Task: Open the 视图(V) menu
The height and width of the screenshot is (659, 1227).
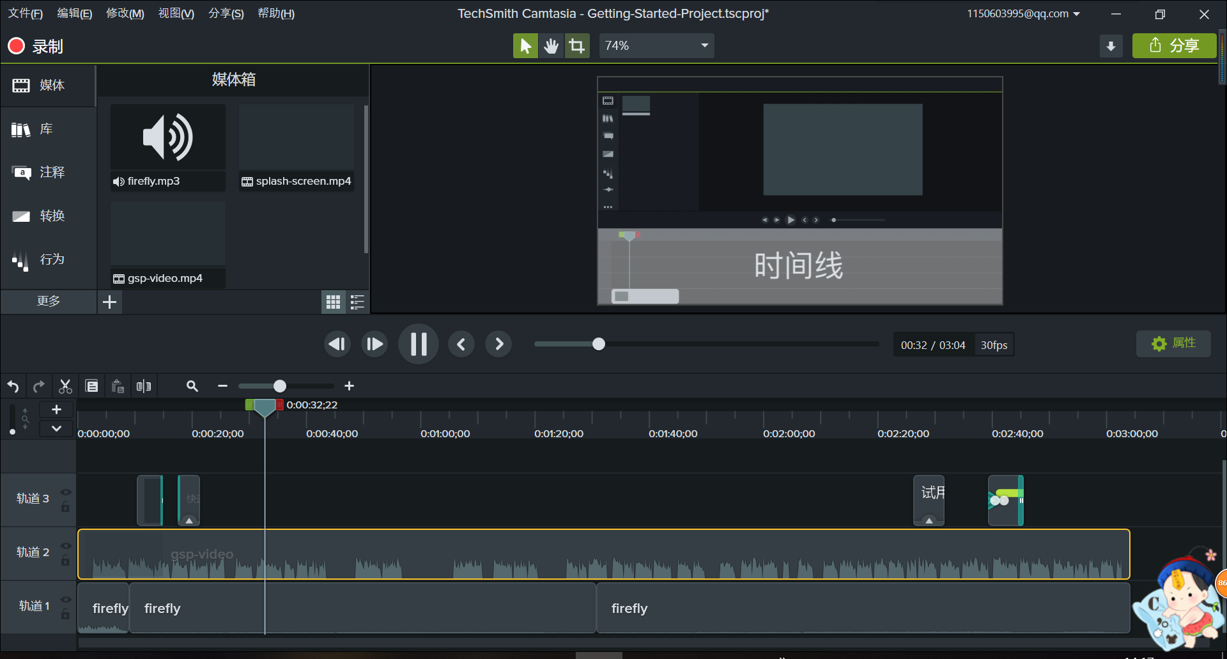Action: click(x=176, y=13)
